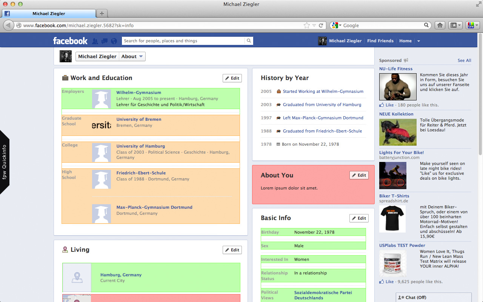The image size is (483, 302).
Task: Open Sozialdemokratische Partei Deutschlands political views link
Action: pos(323,295)
